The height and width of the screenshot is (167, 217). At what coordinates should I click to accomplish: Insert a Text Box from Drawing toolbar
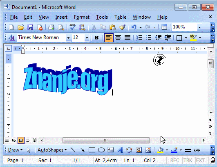pos(110,150)
